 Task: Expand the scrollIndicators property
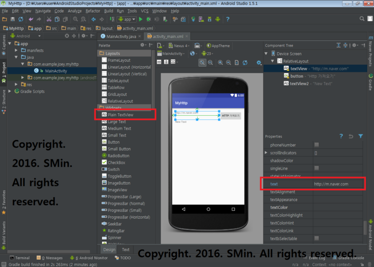click(x=266, y=153)
